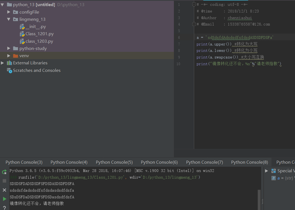Collapse header comment fold marker on line 1
Viewport: 295px width, 210px height.
pyautogui.click(x=194, y=4)
